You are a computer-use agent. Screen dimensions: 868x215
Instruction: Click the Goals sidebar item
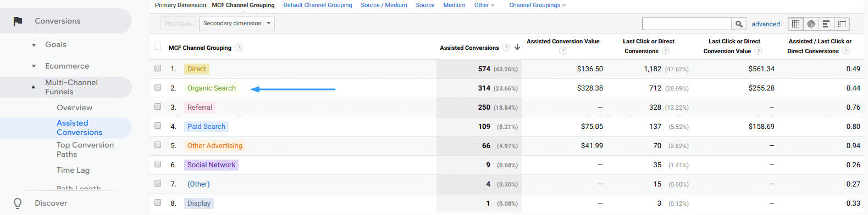56,45
